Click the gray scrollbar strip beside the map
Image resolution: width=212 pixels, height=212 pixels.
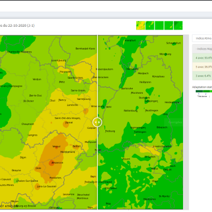click(x=186, y=122)
